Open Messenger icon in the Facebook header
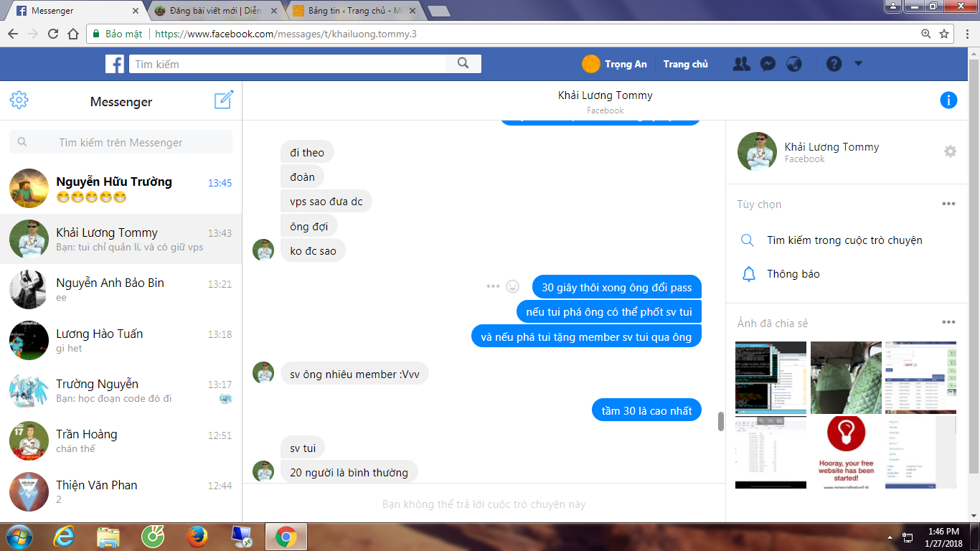Image resolution: width=980 pixels, height=551 pixels. pyautogui.click(x=768, y=64)
